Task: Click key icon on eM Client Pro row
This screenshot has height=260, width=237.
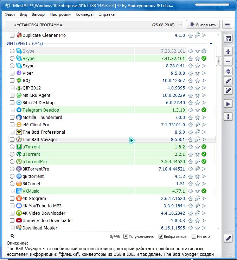Action: pyautogui.click(x=197, y=125)
